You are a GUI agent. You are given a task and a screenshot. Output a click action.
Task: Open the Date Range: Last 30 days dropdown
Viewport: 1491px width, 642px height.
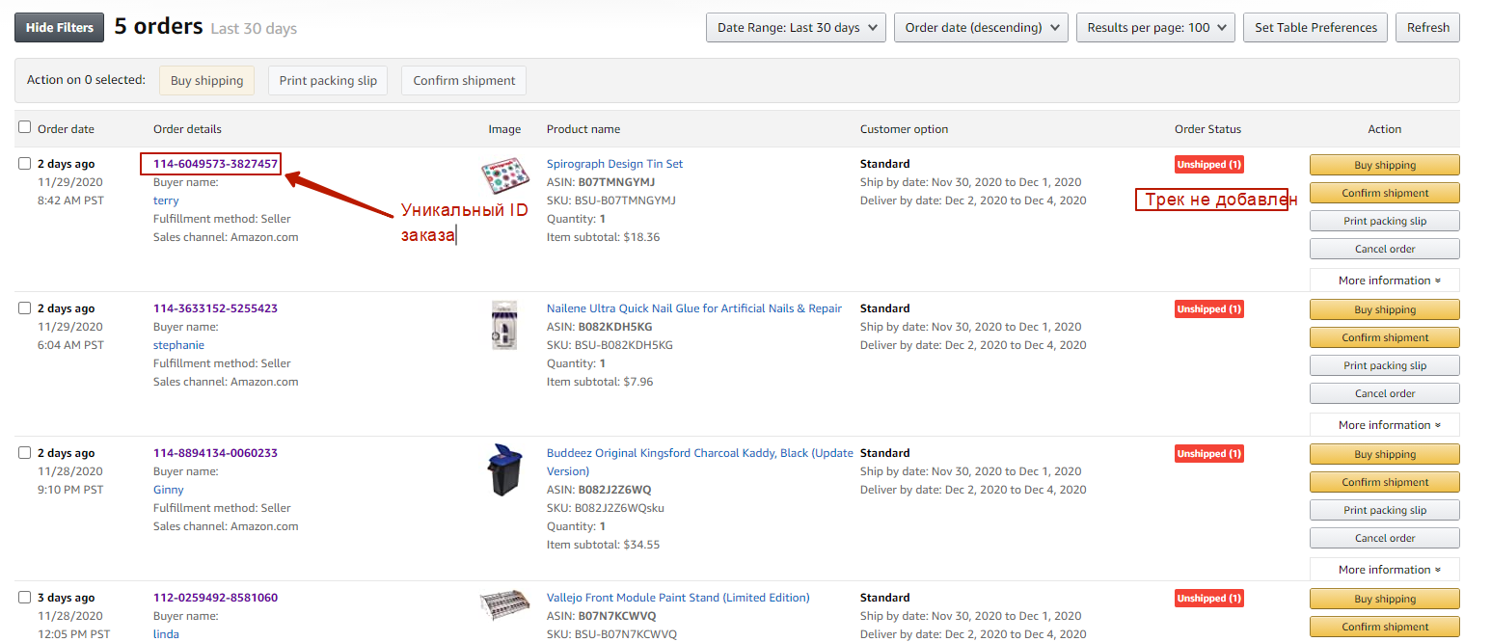click(x=796, y=28)
